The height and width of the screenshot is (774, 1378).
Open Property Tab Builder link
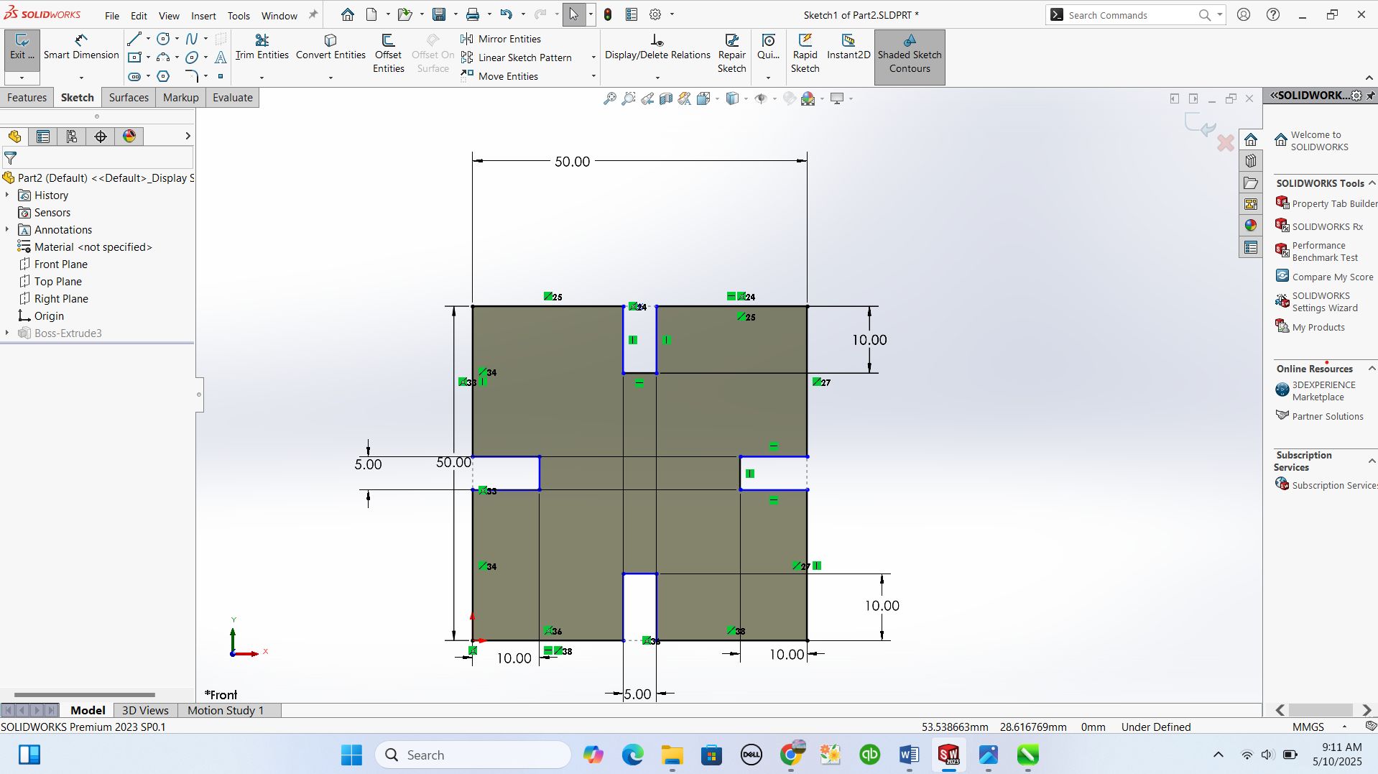[x=1326, y=203]
